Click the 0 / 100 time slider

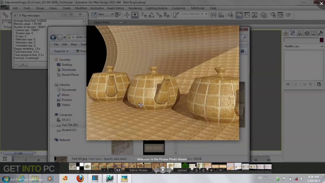[18, 153]
